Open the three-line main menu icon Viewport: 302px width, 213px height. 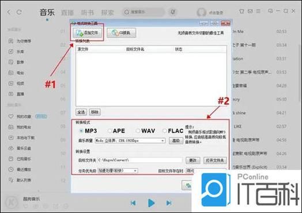(x=258, y=11)
